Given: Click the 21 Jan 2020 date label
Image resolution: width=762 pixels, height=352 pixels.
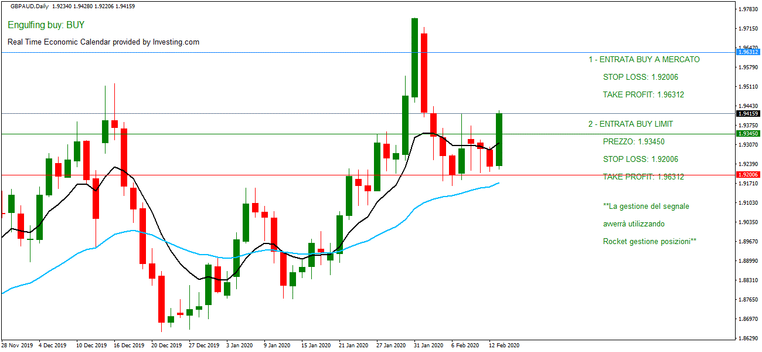Looking at the screenshot, I should tap(354, 346).
